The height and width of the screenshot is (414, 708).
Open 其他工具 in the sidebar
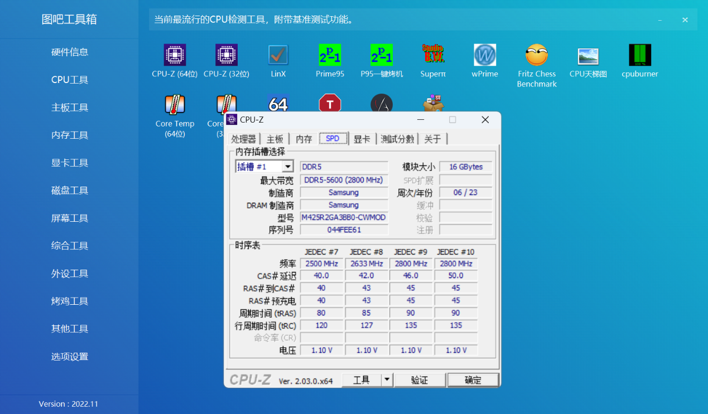[70, 329]
